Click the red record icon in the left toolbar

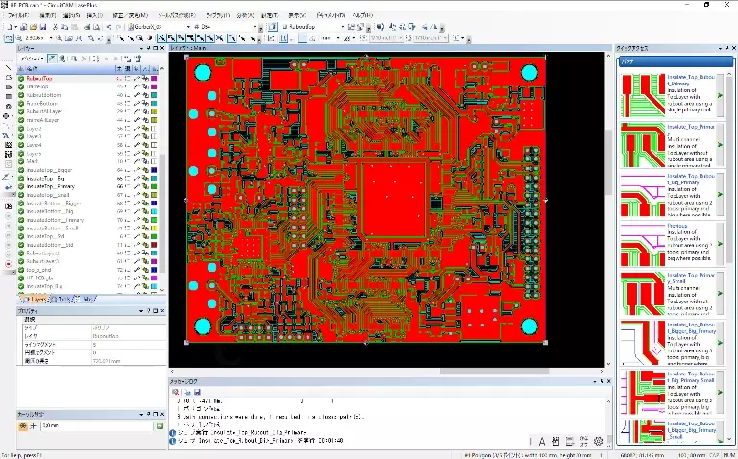click(x=8, y=264)
